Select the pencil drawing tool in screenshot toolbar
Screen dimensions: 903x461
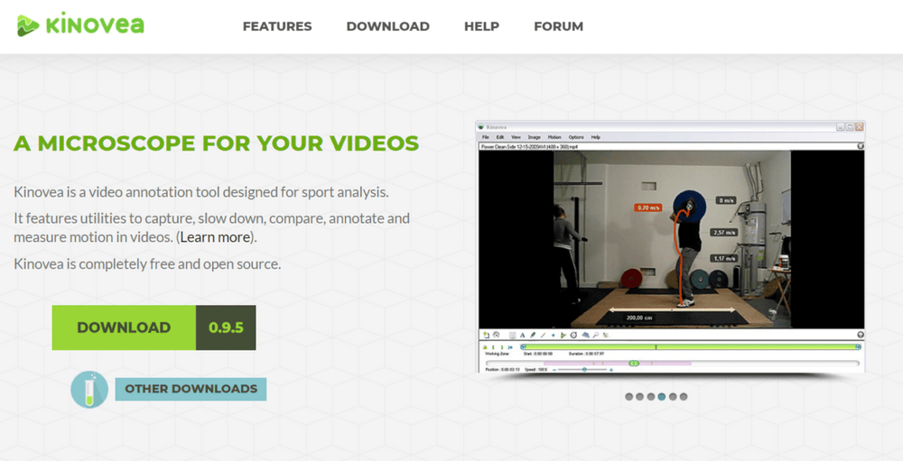click(x=533, y=336)
